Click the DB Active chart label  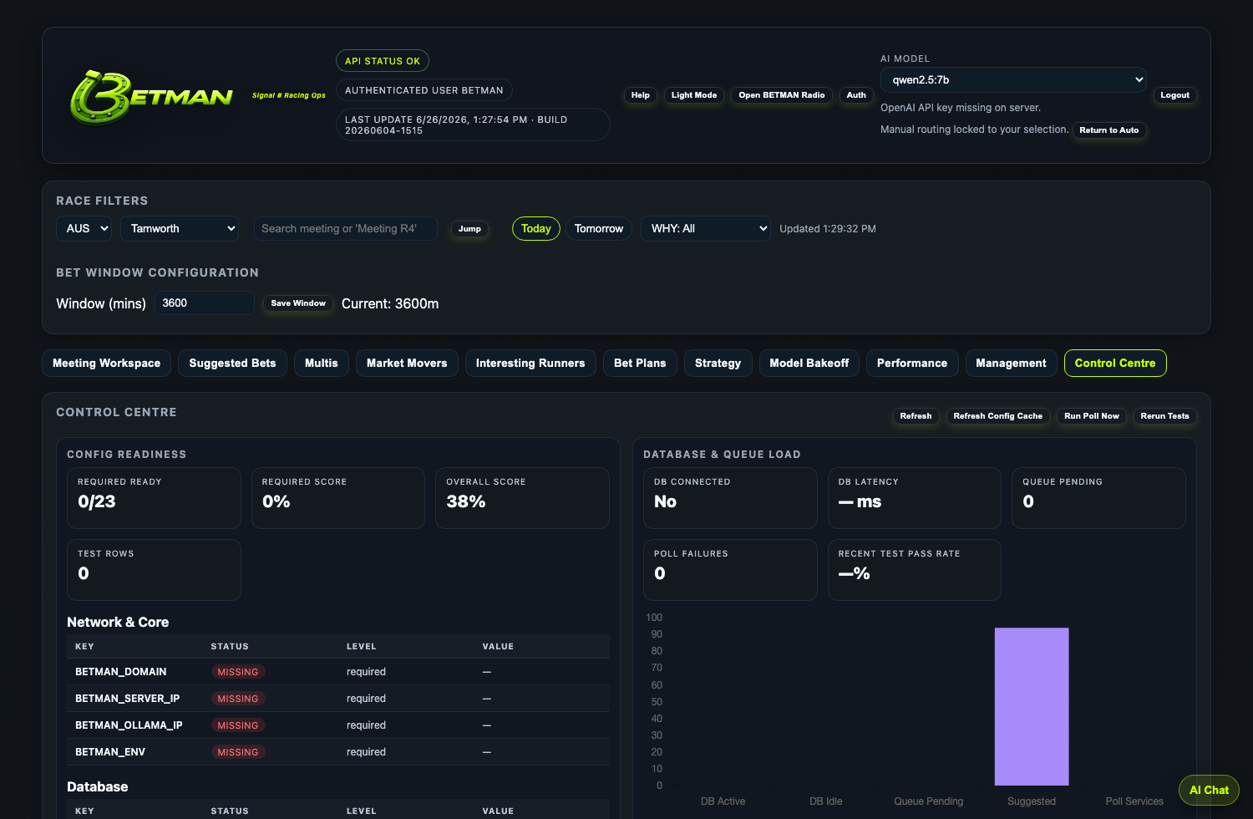723,801
